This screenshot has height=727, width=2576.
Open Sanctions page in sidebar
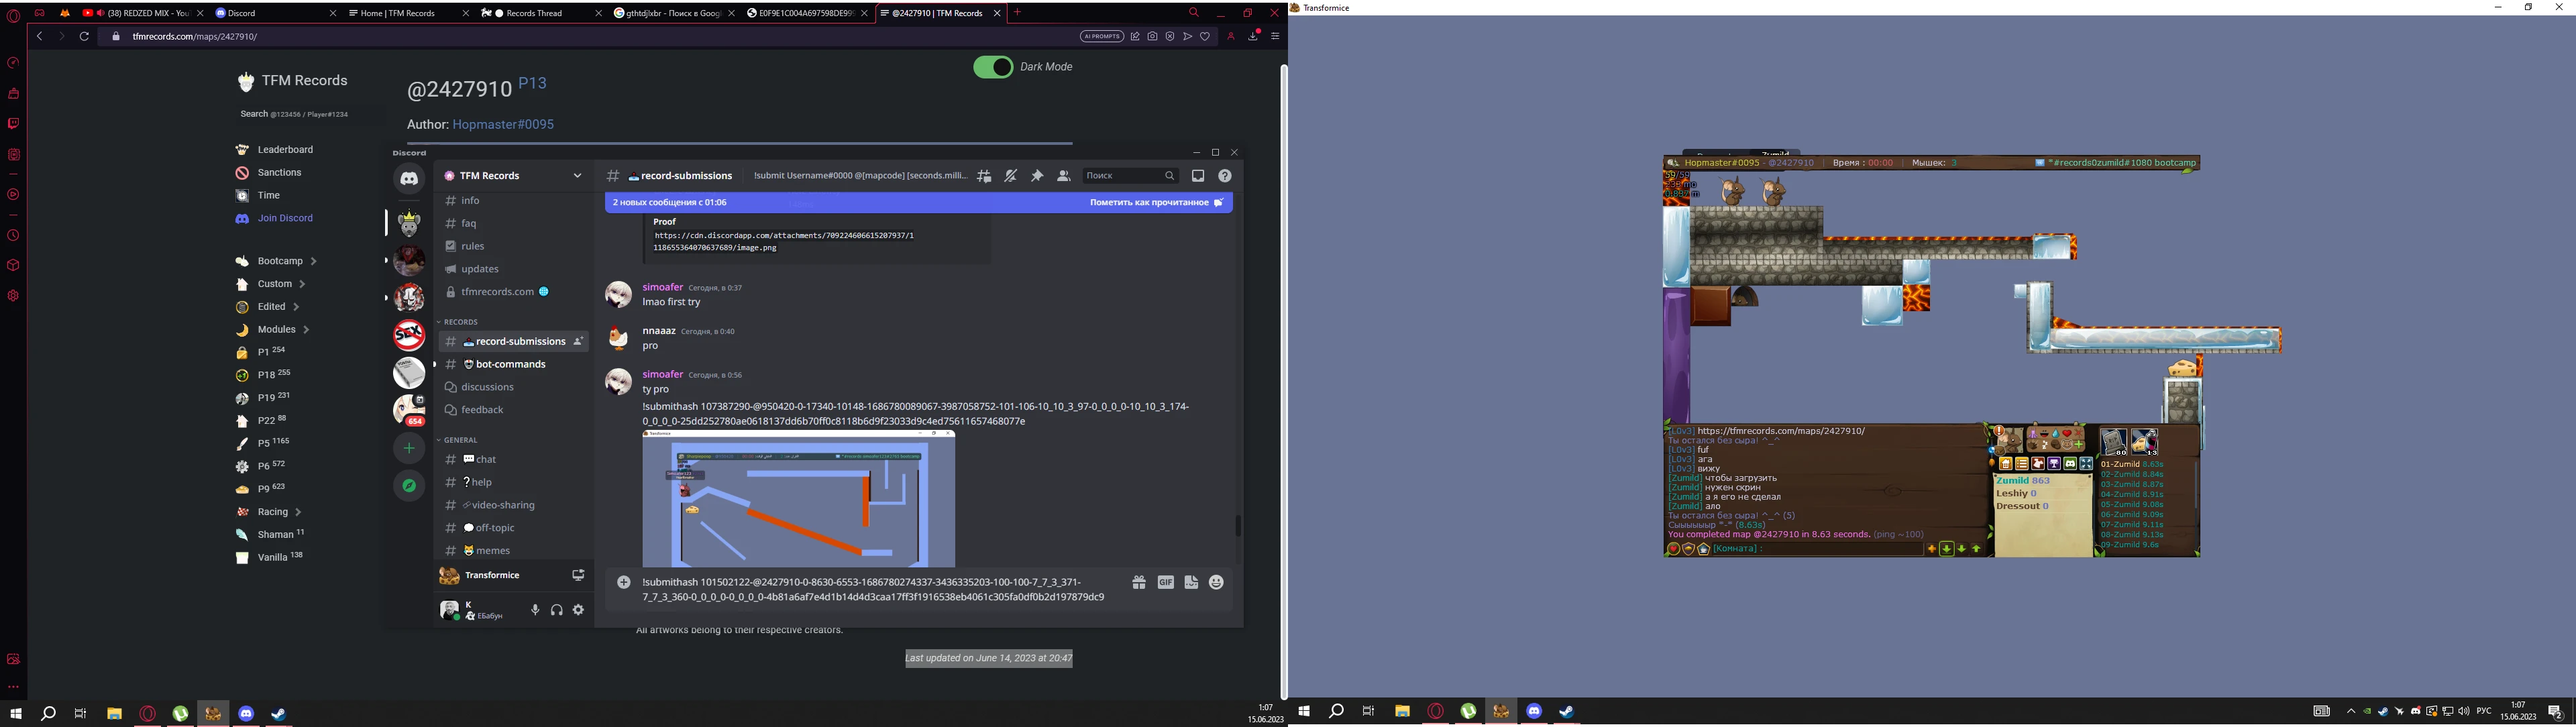[x=279, y=173]
